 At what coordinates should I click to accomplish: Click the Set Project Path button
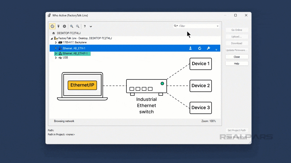click(x=237, y=130)
